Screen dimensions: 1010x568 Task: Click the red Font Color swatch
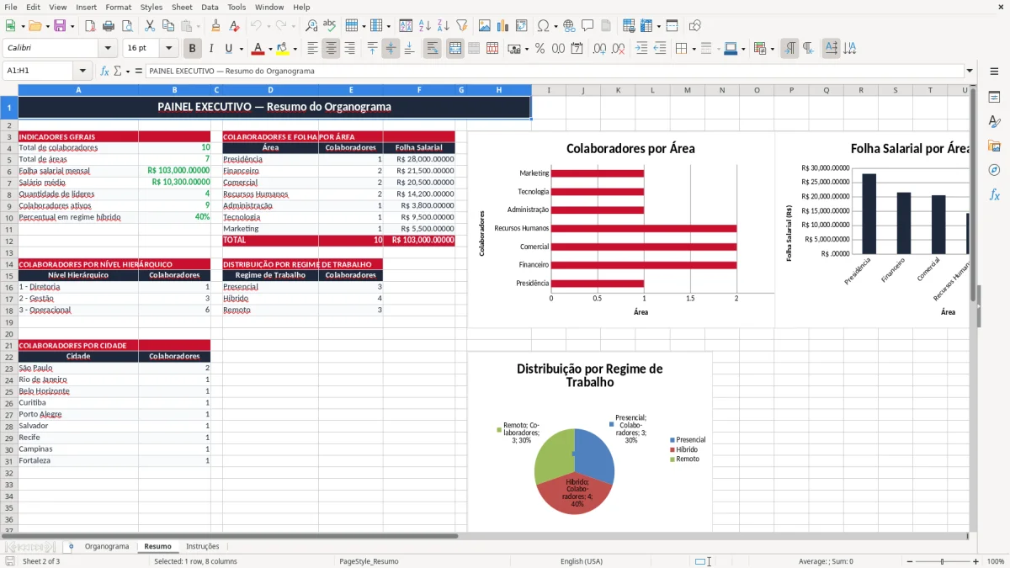point(258,49)
